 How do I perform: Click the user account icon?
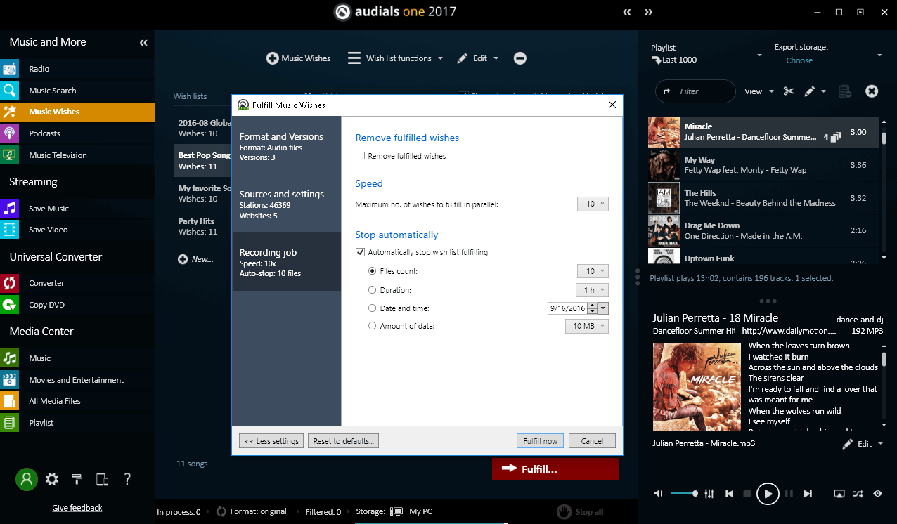pos(26,479)
